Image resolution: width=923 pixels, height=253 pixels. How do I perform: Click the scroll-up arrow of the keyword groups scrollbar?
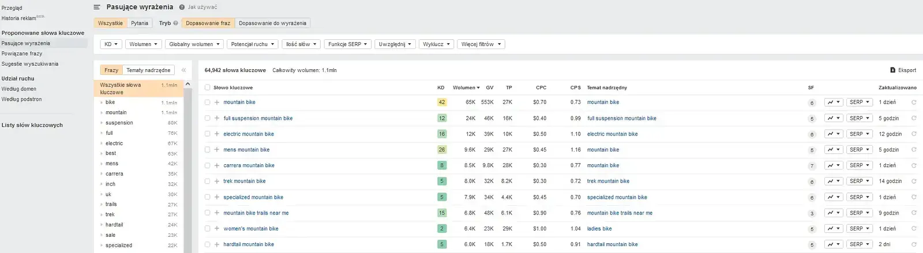click(x=187, y=84)
